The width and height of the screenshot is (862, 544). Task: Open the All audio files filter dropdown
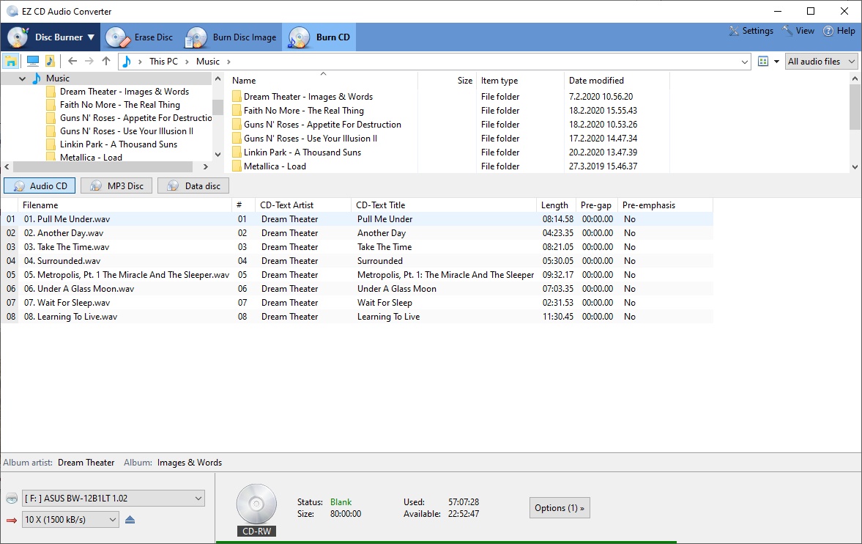(x=820, y=61)
